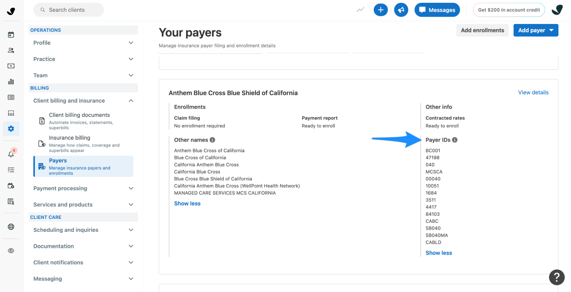Image resolution: width=571 pixels, height=292 pixels.
Task: Open the help question mark button
Action: point(556,277)
